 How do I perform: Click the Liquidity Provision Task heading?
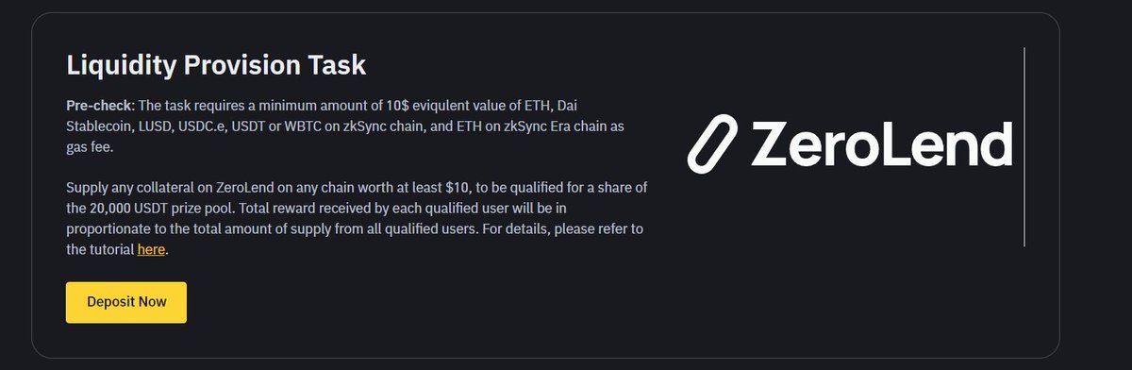click(x=216, y=66)
